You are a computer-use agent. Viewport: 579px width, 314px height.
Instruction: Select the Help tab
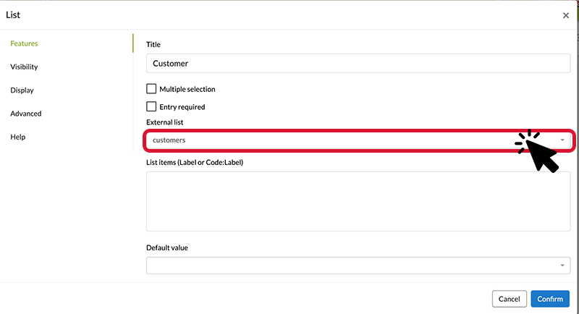[17, 137]
